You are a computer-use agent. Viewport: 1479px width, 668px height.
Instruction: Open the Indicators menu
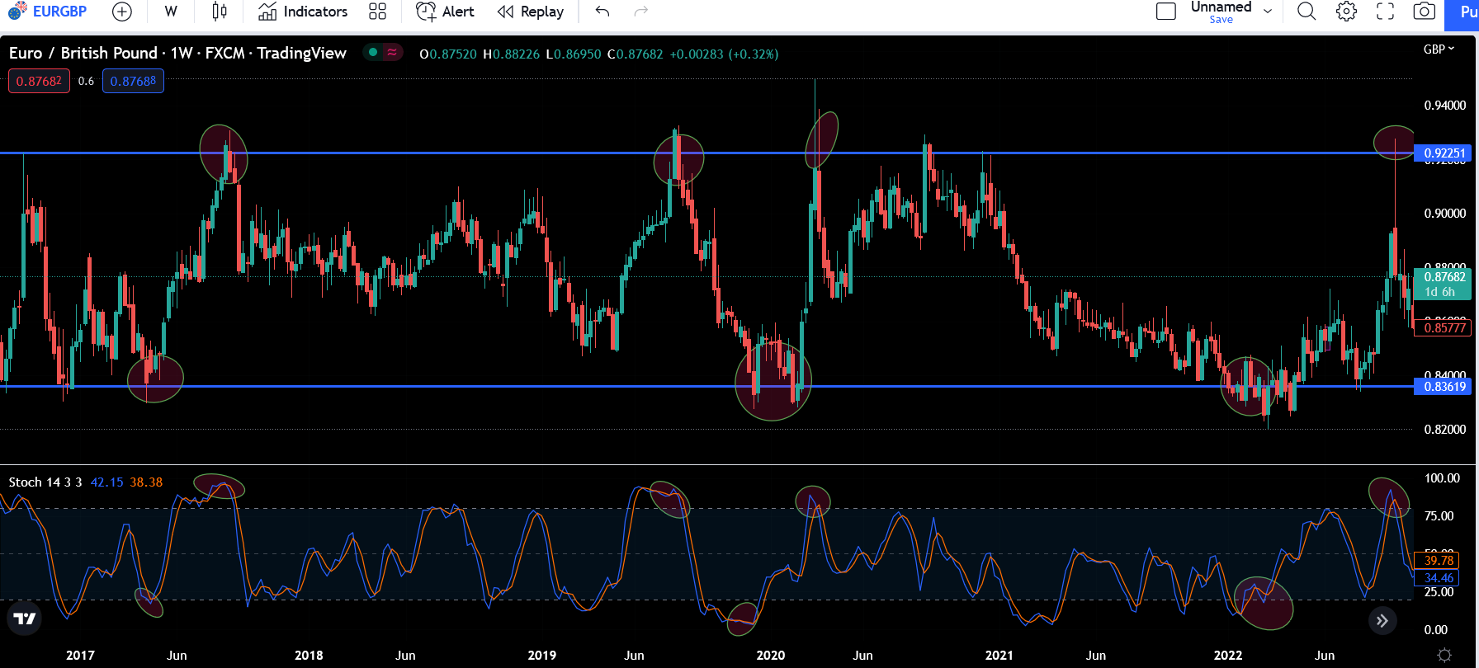pos(303,12)
